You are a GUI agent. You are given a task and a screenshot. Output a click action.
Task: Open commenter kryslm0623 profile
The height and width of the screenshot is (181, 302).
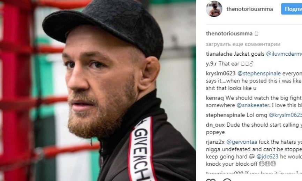pyautogui.click(x=221, y=73)
